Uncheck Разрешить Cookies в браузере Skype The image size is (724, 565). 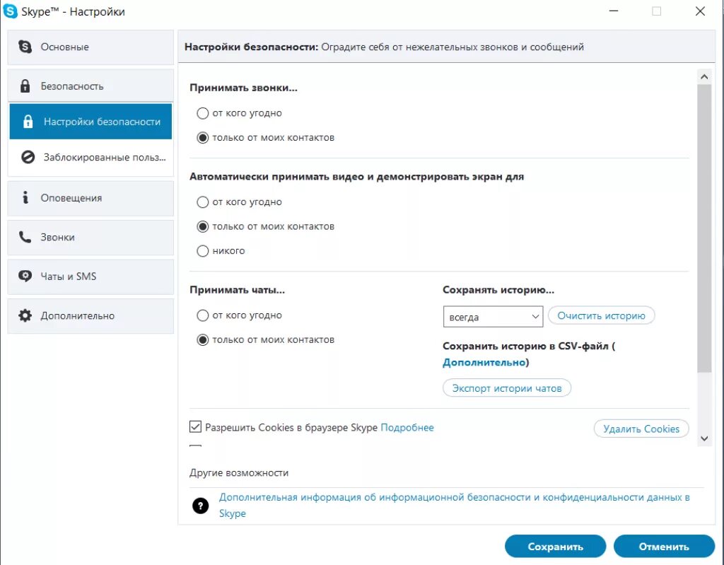196,427
